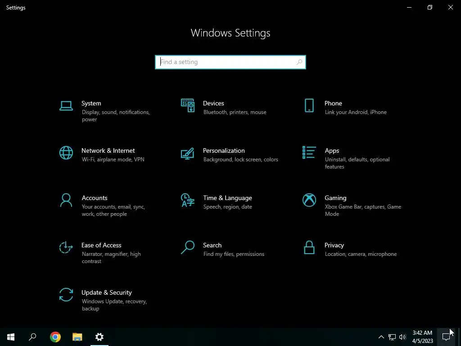Restore down the Settings window
Viewport: 461px width, 346px height.
click(430, 7)
